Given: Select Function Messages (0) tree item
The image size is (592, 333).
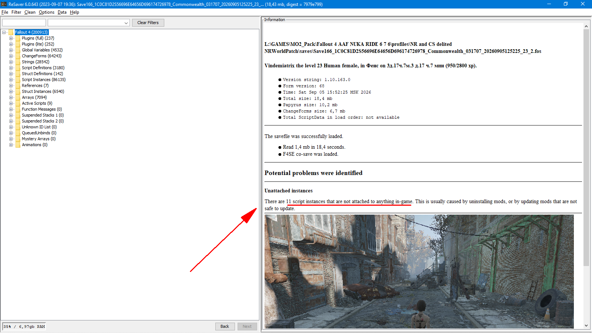Looking at the screenshot, I should click(42, 109).
